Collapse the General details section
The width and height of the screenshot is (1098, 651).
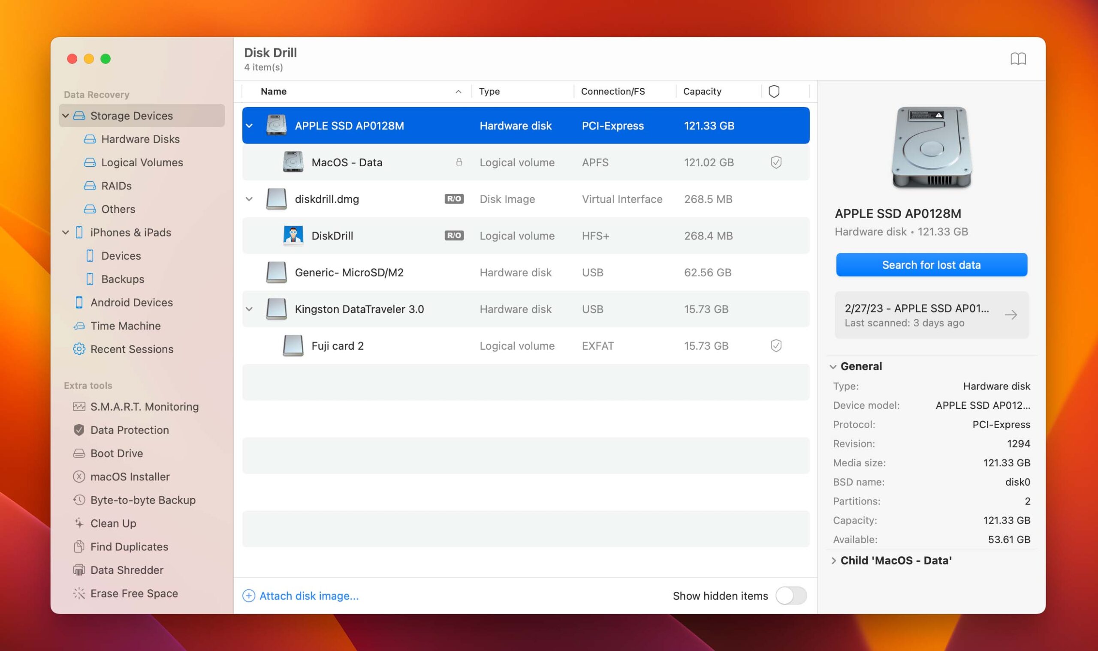click(833, 367)
